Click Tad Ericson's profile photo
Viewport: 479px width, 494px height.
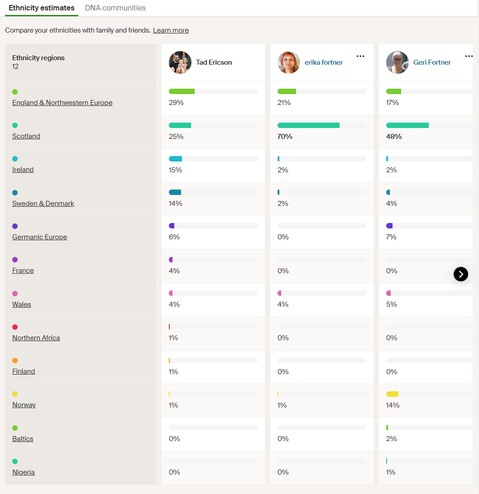point(180,62)
